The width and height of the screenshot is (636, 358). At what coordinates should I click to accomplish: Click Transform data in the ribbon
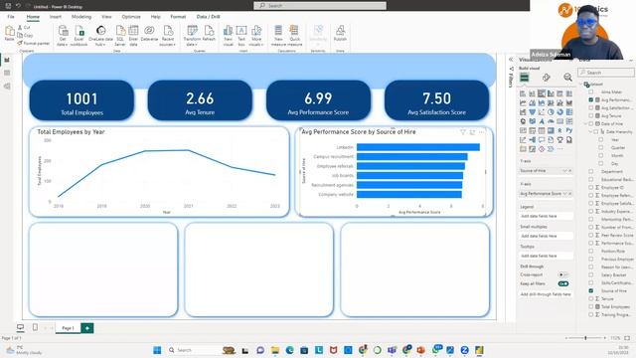[x=192, y=36]
